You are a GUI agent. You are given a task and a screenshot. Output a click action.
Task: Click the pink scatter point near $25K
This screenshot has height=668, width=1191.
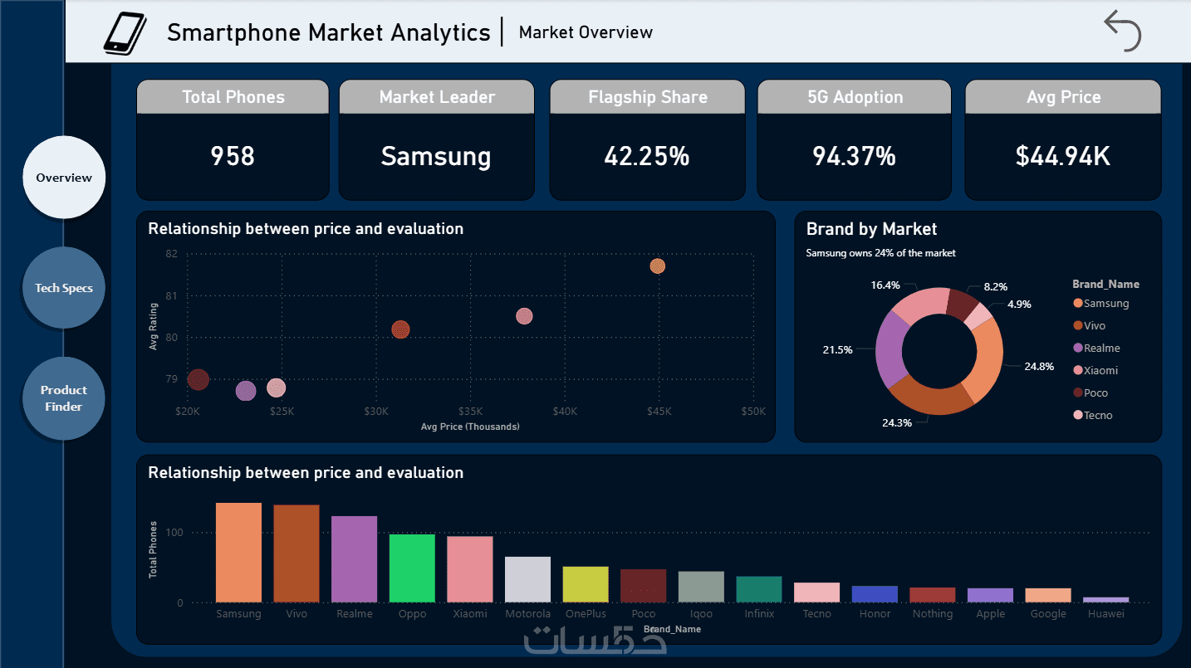277,388
